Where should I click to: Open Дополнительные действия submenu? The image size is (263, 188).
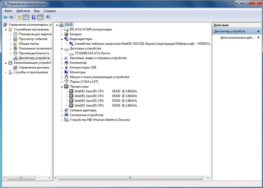click(237, 38)
